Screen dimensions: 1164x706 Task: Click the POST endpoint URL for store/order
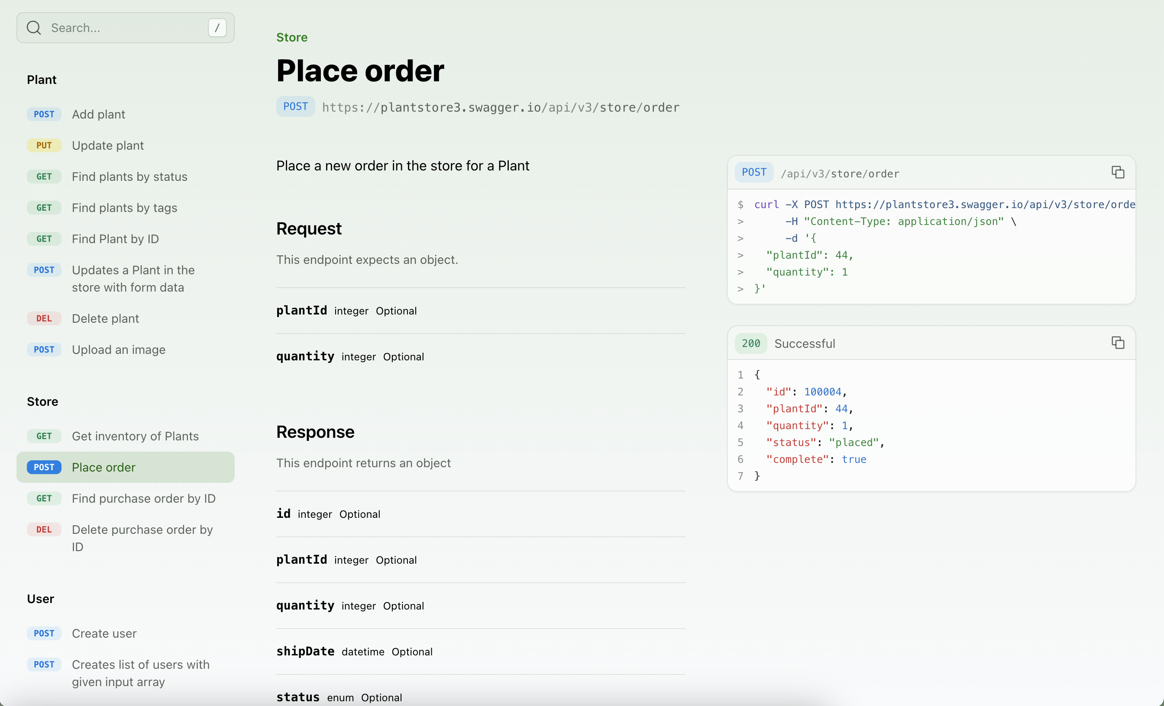pyautogui.click(x=500, y=107)
